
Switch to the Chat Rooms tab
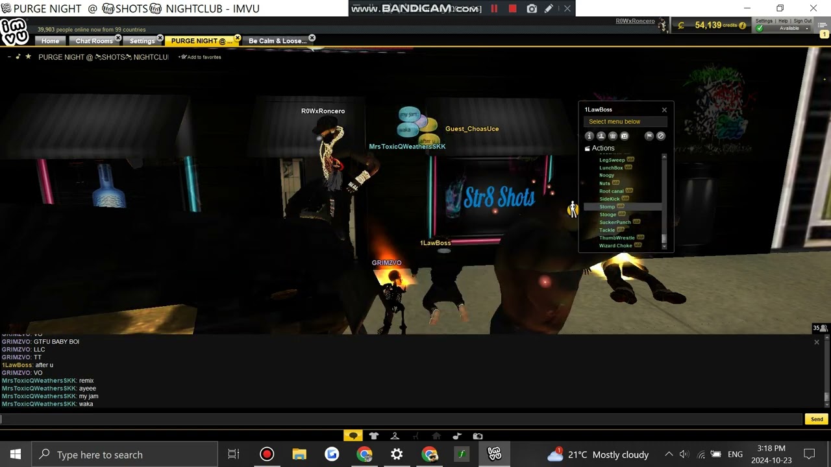[x=94, y=41]
